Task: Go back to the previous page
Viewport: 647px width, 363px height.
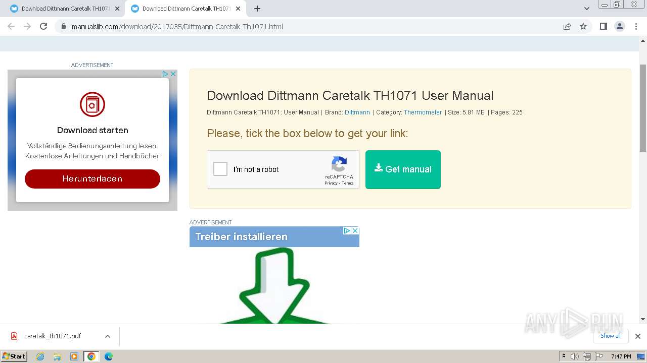Action: (x=11, y=26)
